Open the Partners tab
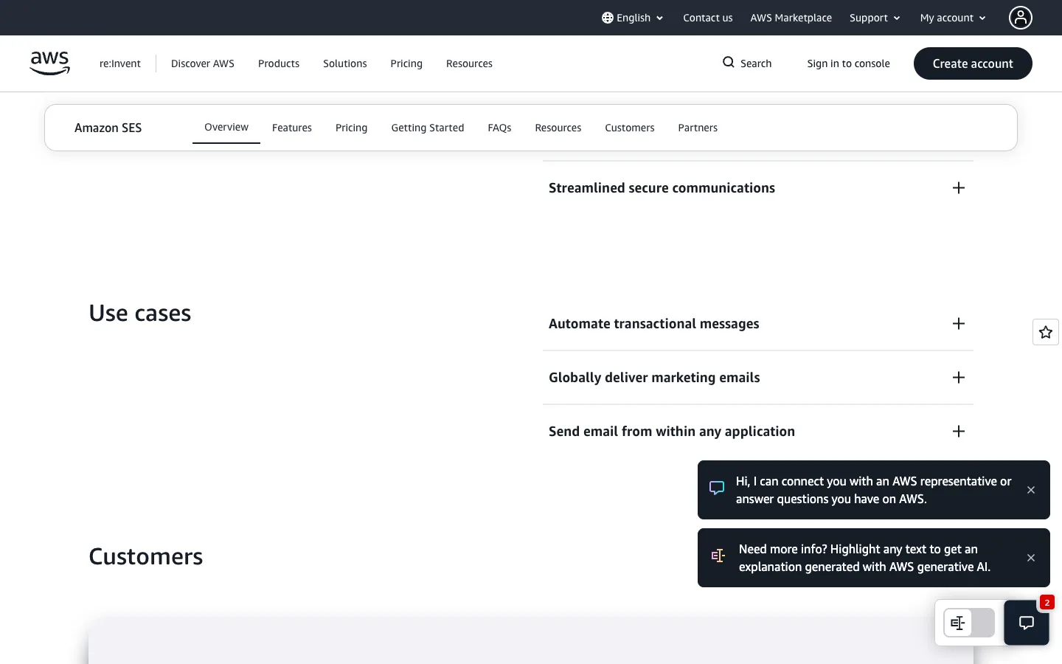The width and height of the screenshot is (1062, 664). tap(698, 128)
